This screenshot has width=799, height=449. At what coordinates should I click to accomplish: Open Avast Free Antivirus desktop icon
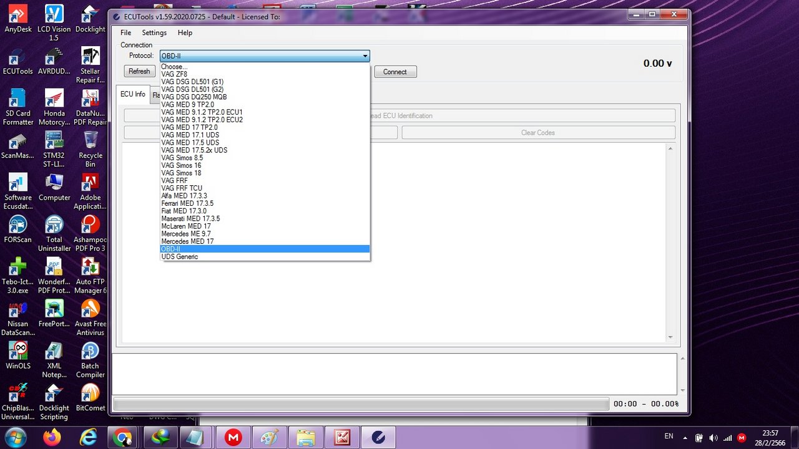pyautogui.click(x=90, y=318)
